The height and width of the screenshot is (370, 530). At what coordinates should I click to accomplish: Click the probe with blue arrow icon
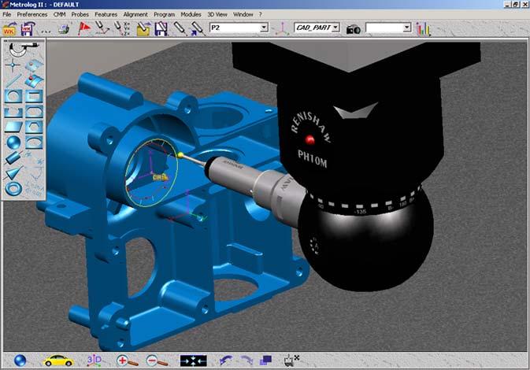198,28
